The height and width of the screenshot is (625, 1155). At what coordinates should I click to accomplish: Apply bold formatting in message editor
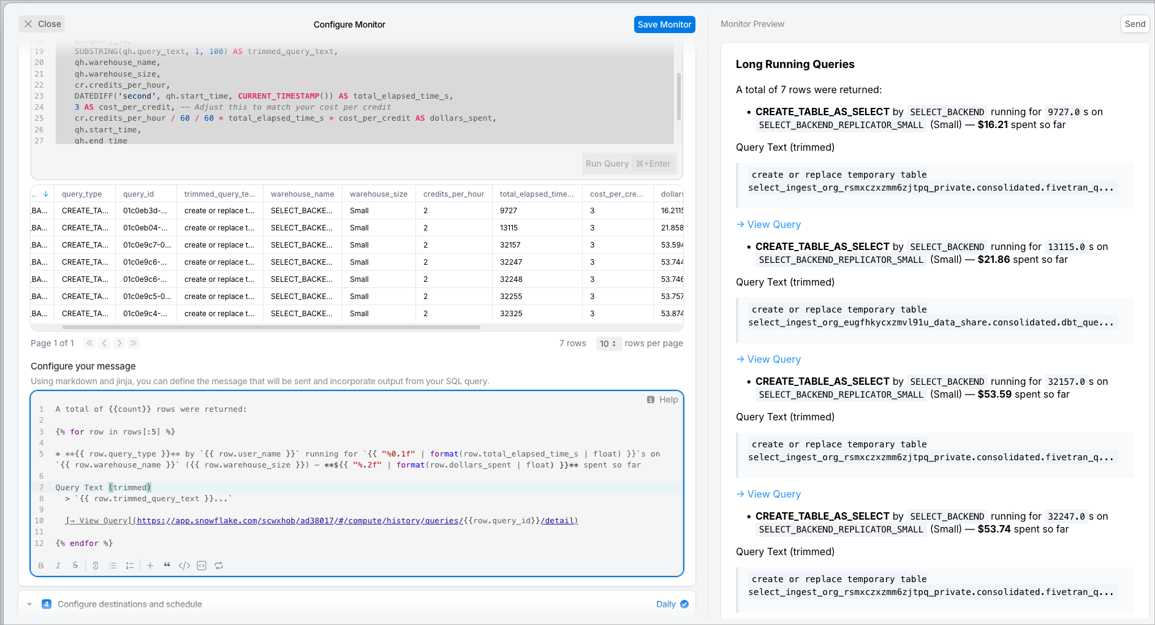(41, 566)
